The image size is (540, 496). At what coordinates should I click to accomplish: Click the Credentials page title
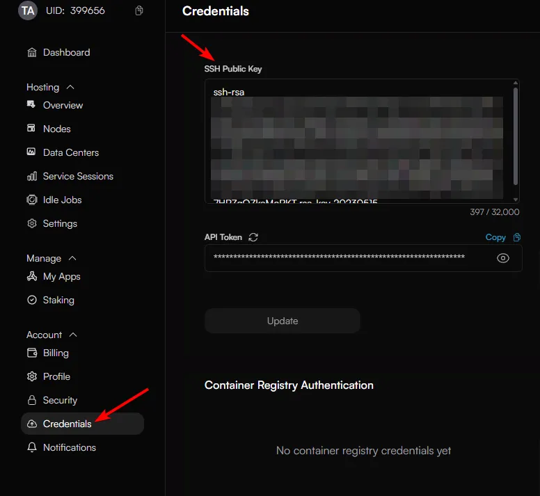click(216, 11)
